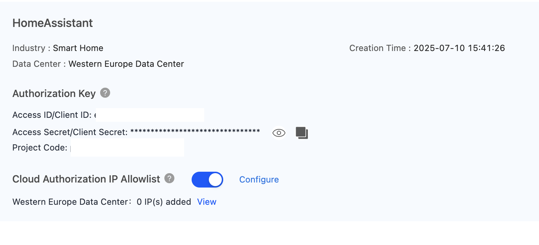Click the Cloud Authorization IP Allowlist heading
The height and width of the screenshot is (245, 539).
point(86,179)
